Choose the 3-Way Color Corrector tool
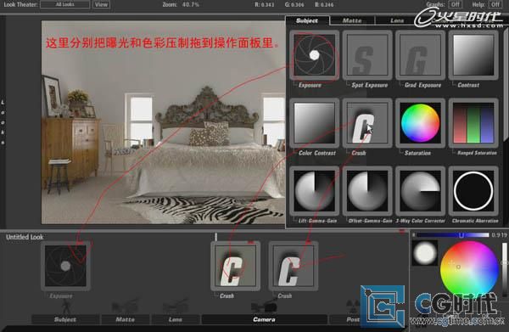Image resolution: width=509 pixels, height=332 pixels. tap(420, 191)
